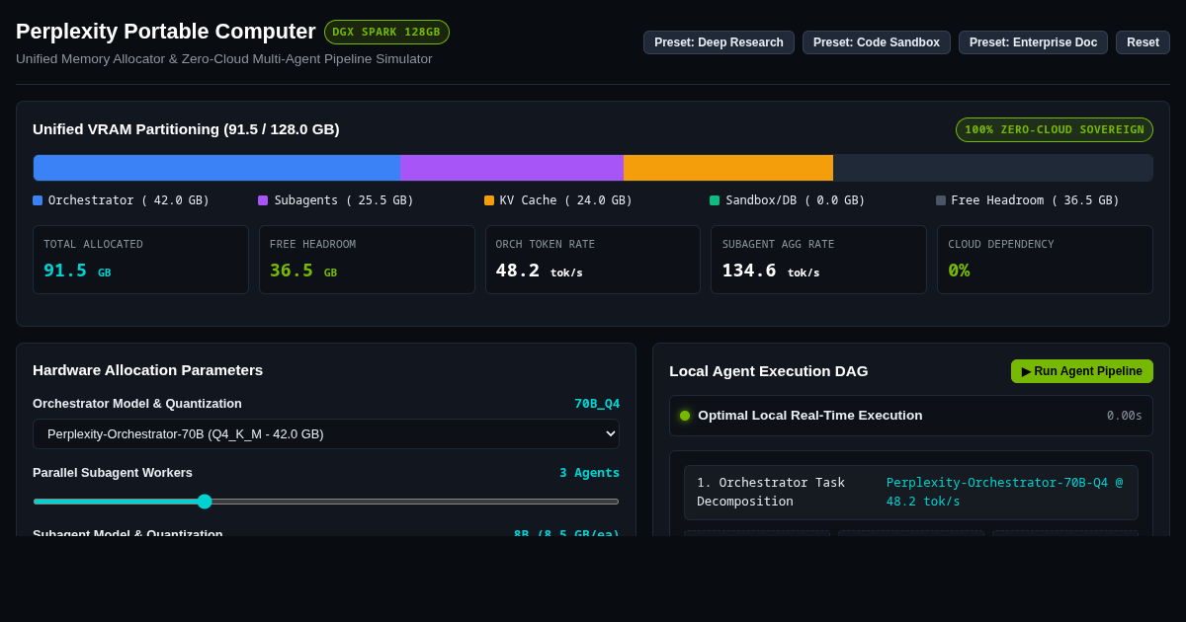
Task: Click the purple Subagents segment of VRAM bar
Action: pos(512,168)
